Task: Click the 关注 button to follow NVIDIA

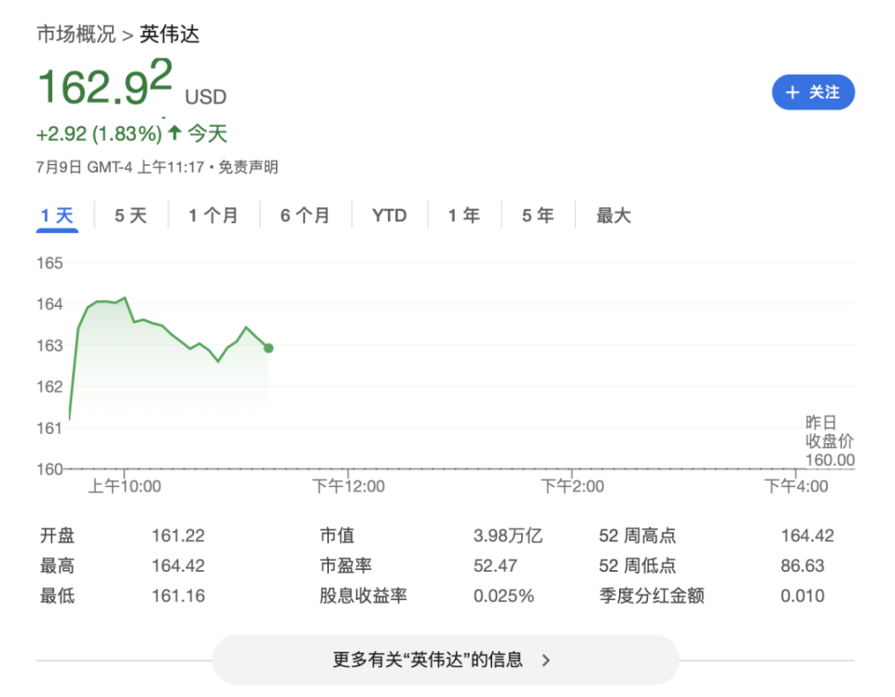Action: pyautogui.click(x=813, y=92)
